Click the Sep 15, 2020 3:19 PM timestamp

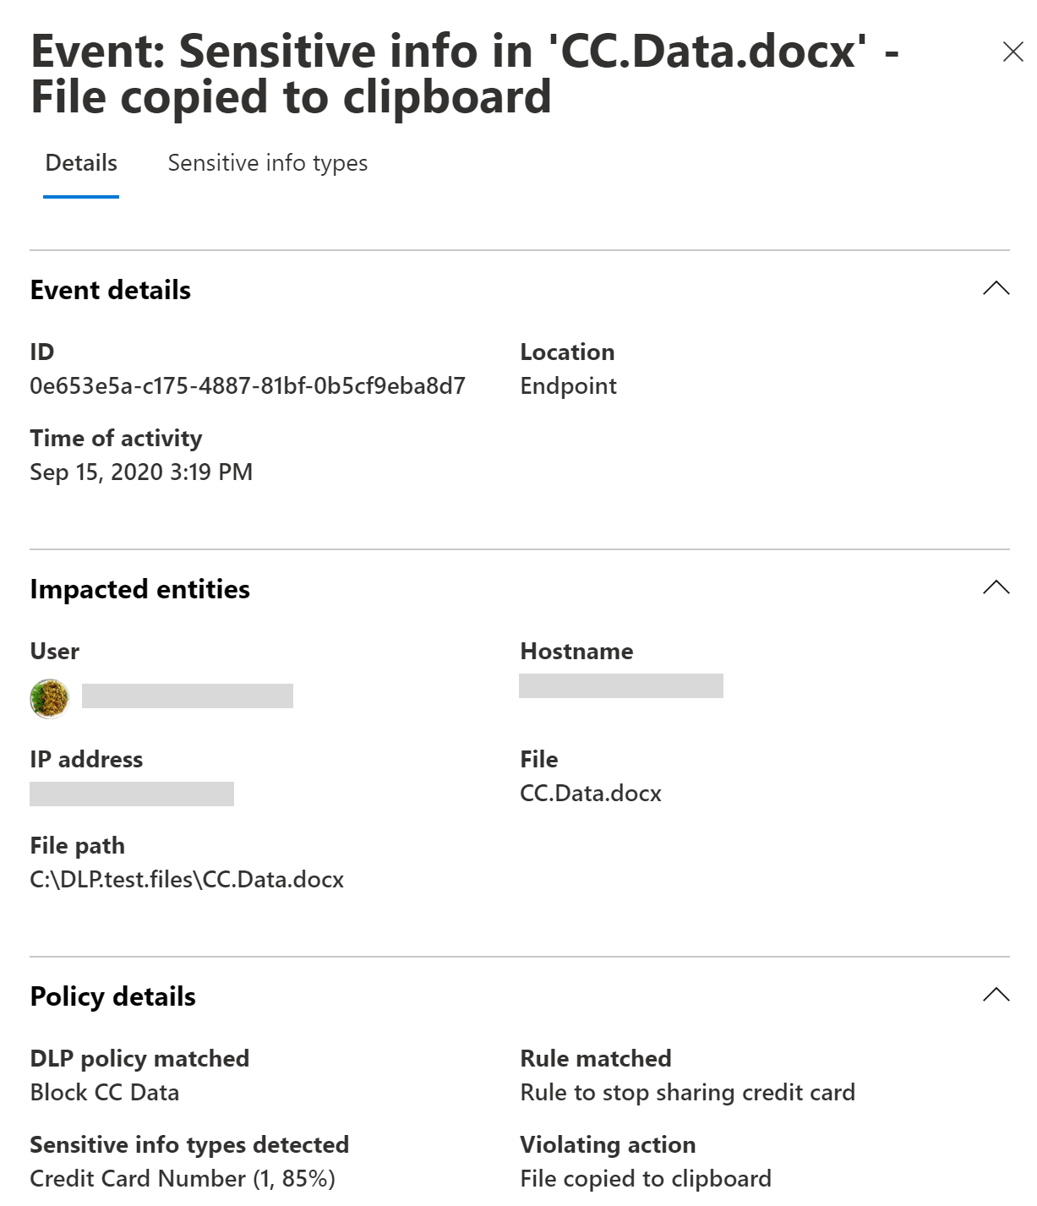click(141, 472)
